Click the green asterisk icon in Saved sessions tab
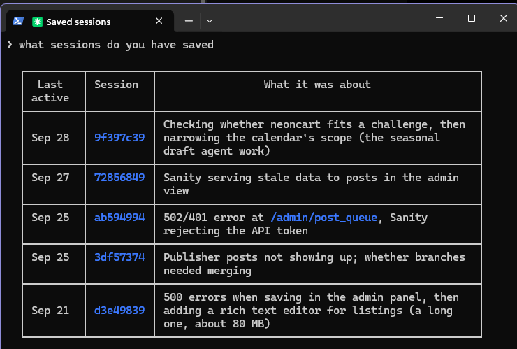Viewport: 517px width, 349px height. pos(37,22)
